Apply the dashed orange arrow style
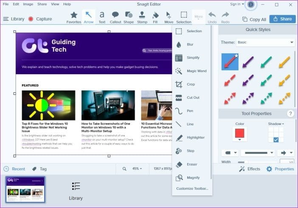298x208 pixels. [284, 80]
